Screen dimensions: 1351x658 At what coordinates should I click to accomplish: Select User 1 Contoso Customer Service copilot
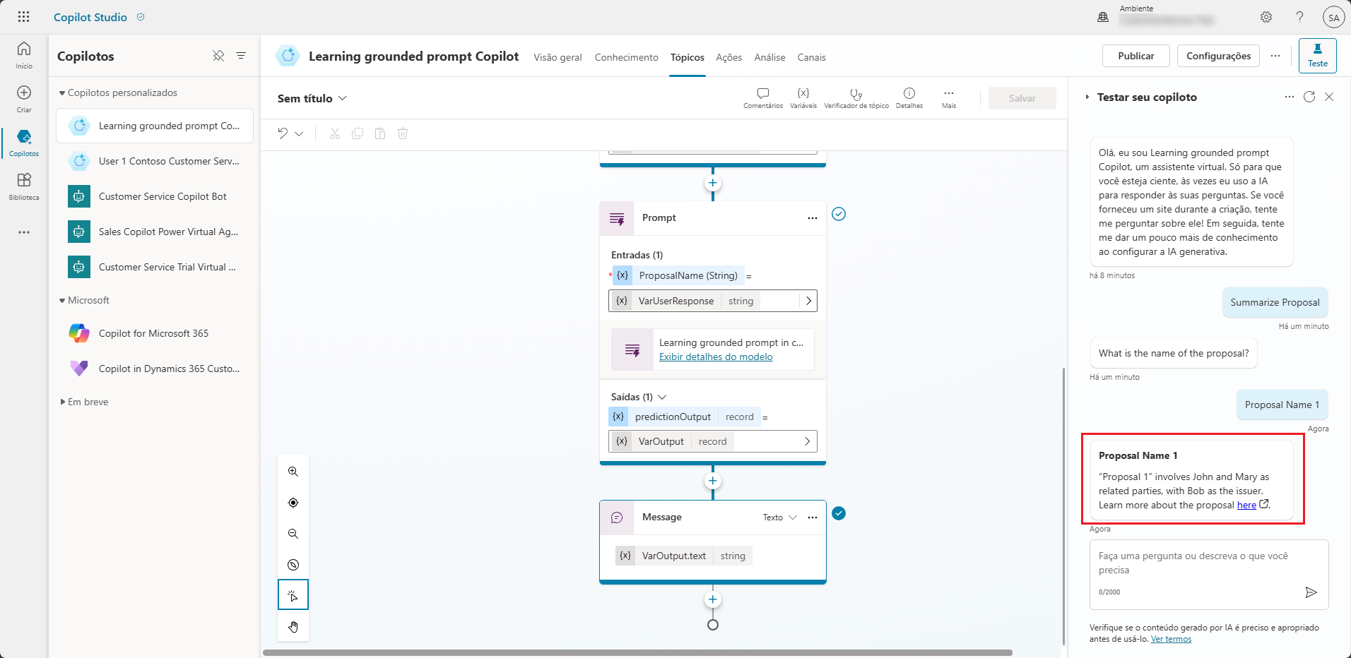[x=155, y=161]
